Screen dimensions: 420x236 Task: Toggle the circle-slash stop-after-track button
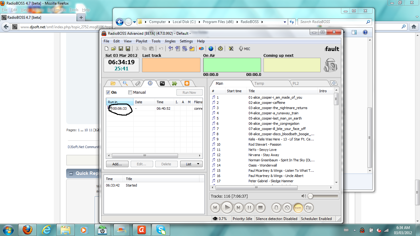coord(287,208)
